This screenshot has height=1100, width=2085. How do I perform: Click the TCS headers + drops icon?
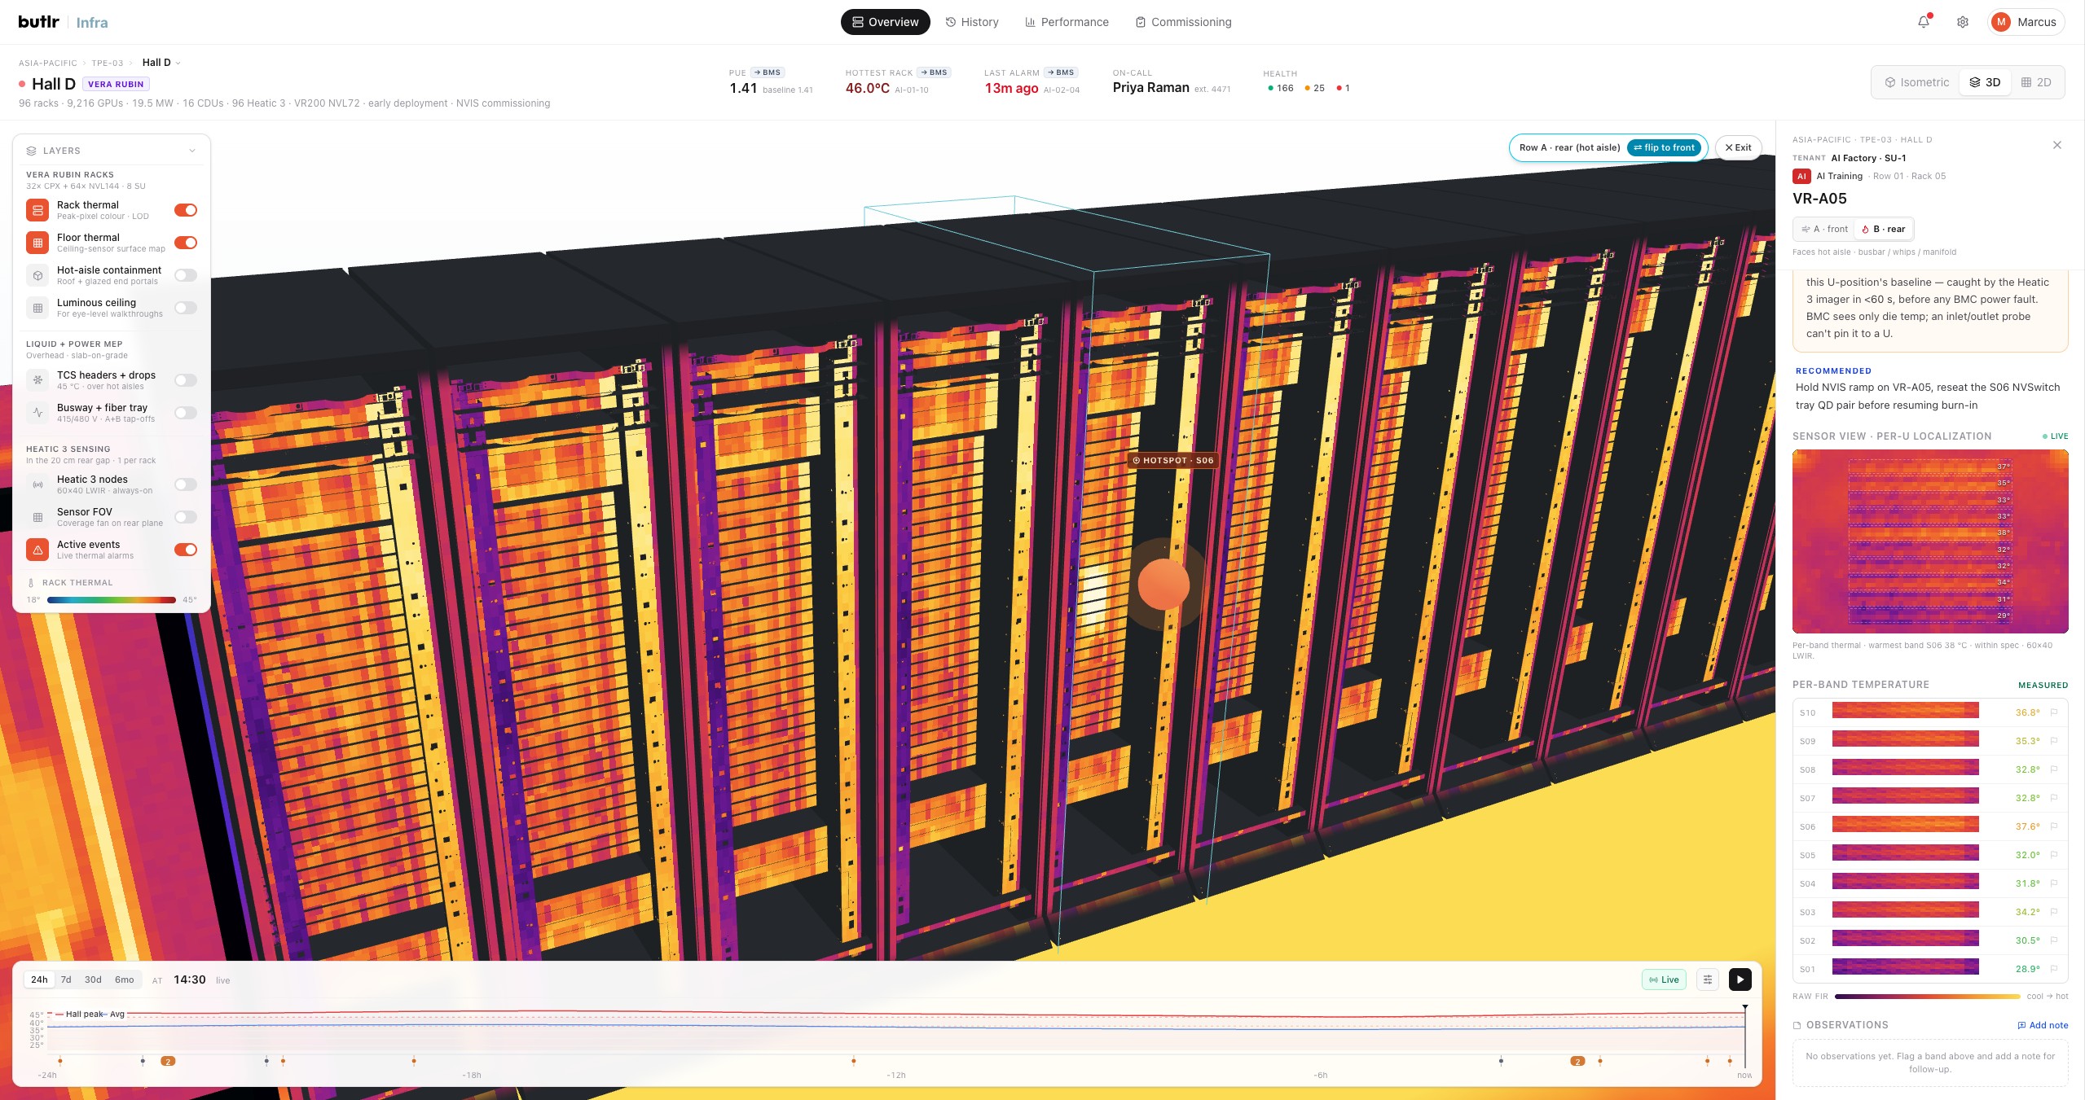tap(37, 380)
